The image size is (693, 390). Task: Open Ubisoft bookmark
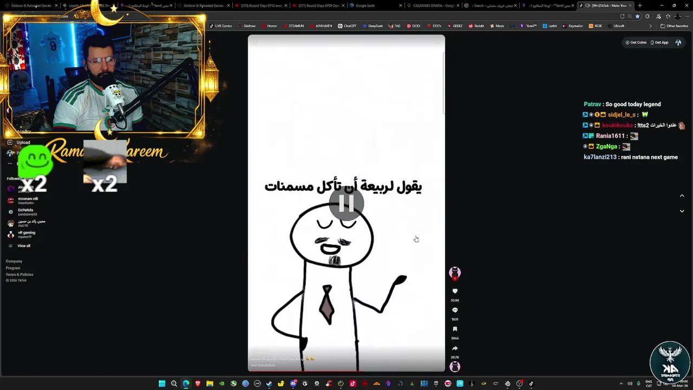click(617, 26)
